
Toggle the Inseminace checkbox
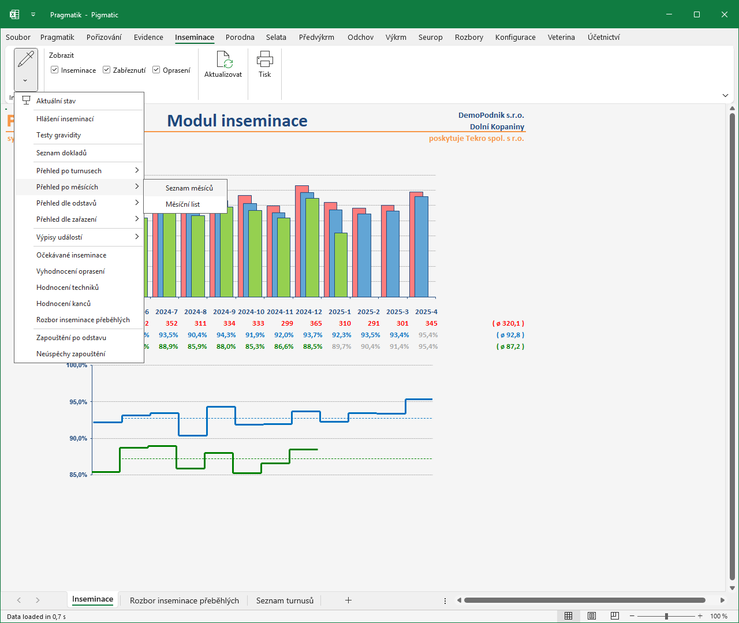(55, 70)
